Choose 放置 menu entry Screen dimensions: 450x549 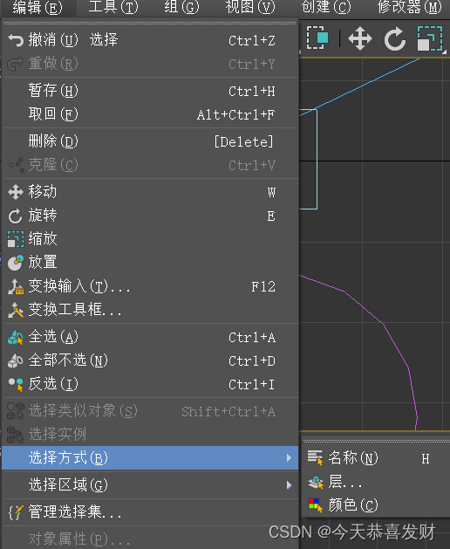(150, 262)
